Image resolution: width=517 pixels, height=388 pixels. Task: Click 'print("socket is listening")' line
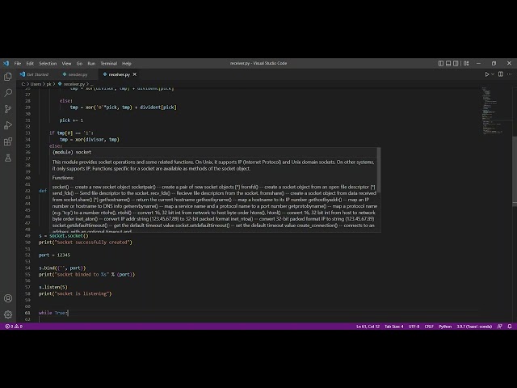75,293
